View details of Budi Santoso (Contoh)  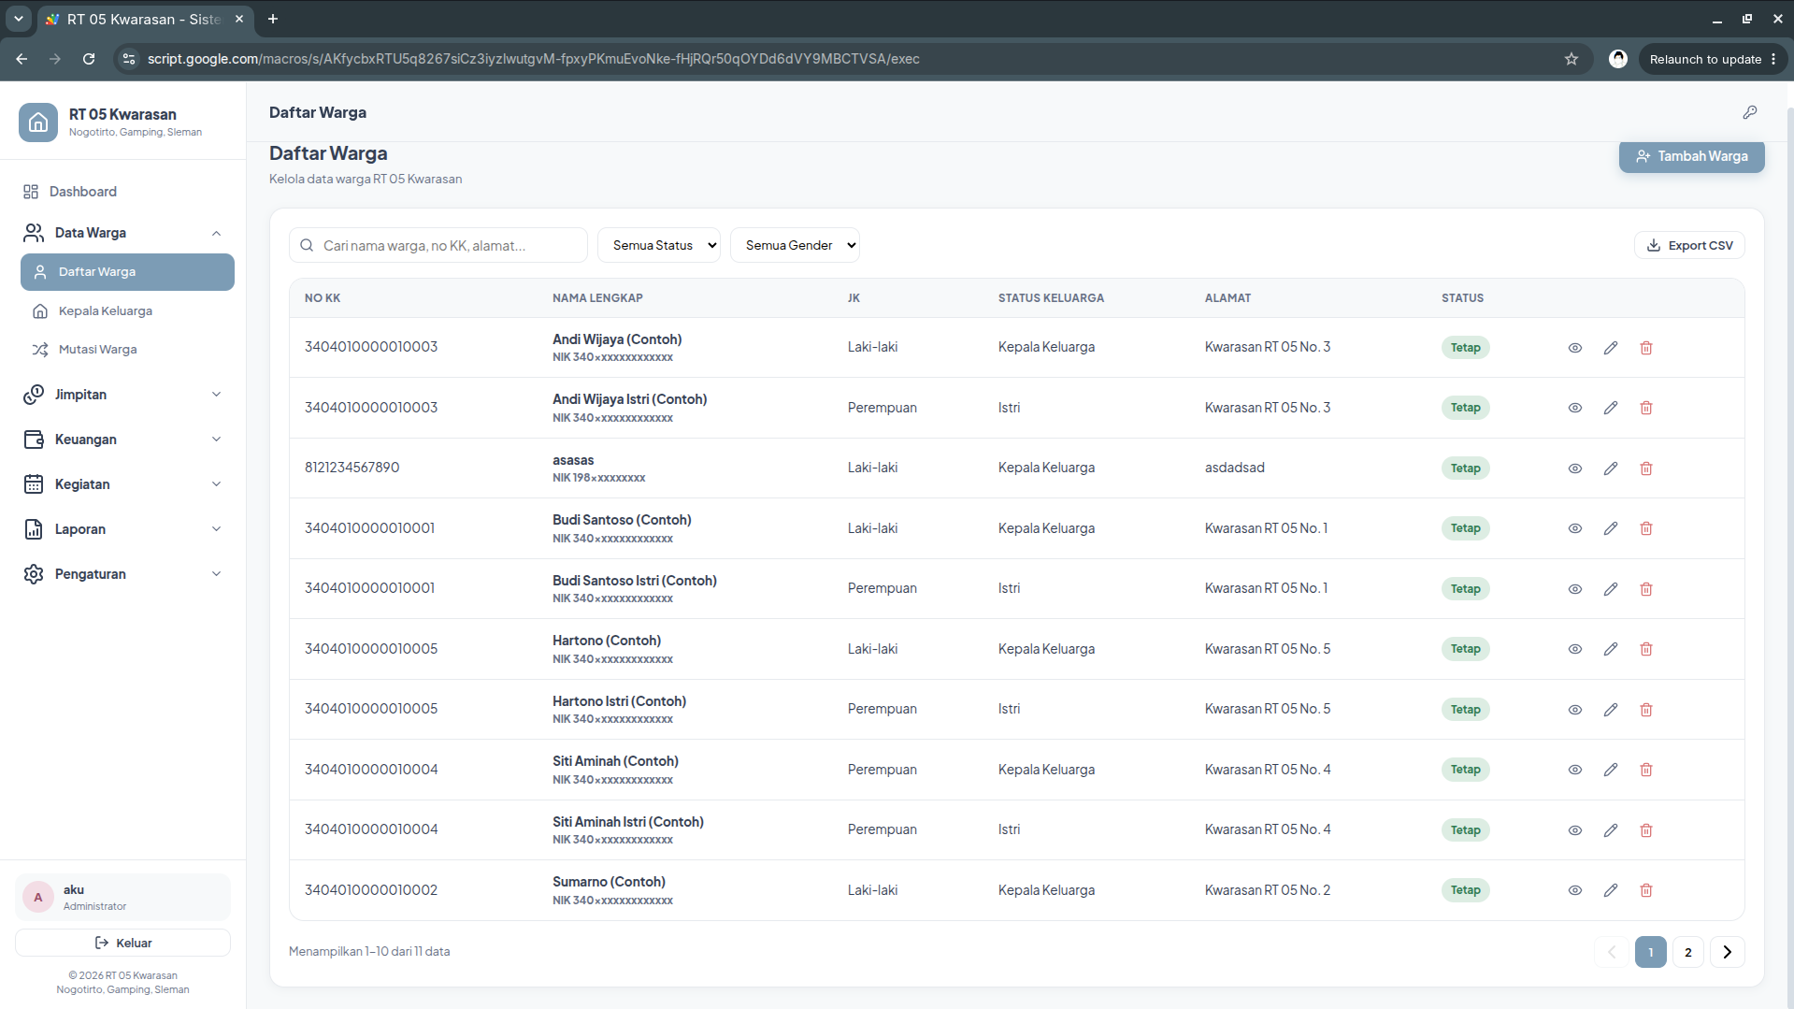click(1574, 528)
